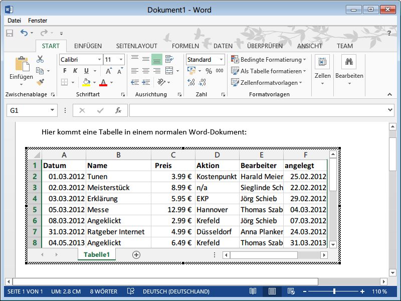Click the wrap text icon

(x=169, y=59)
